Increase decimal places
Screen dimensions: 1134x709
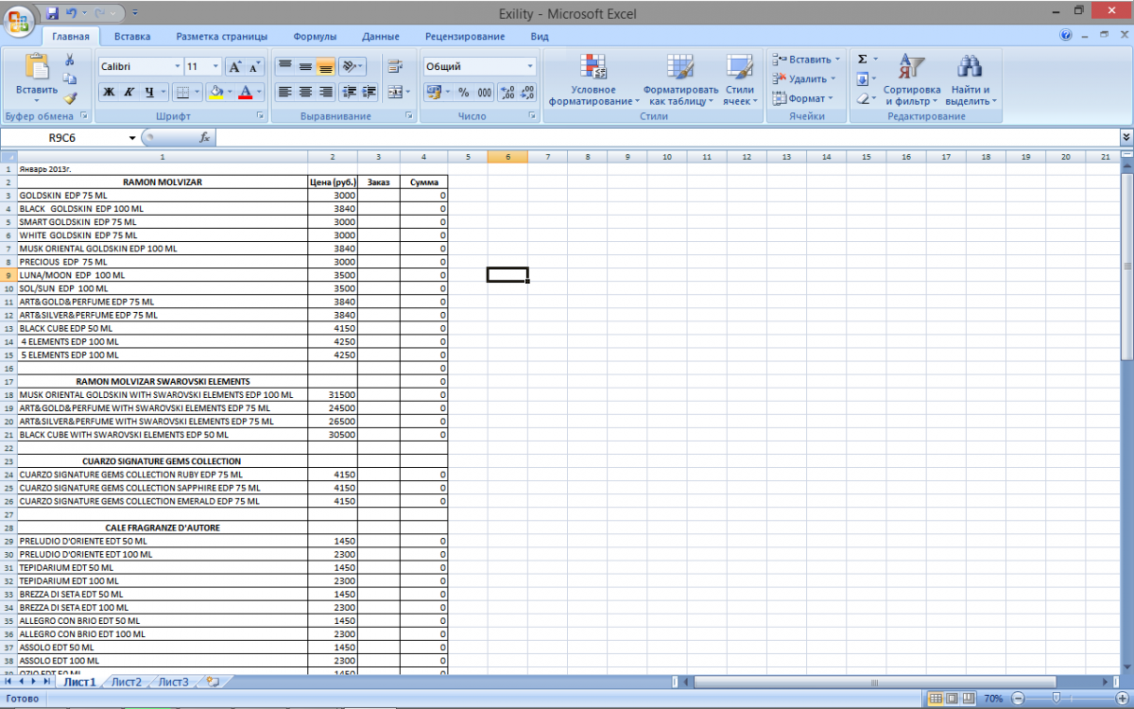click(507, 92)
